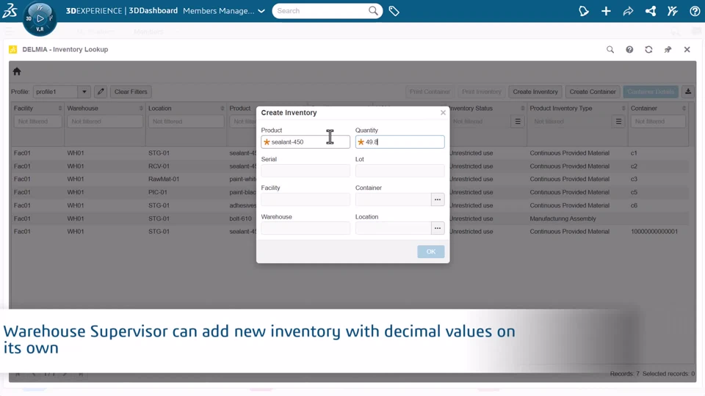Select the bolt-610 product cell
The width and height of the screenshot is (705, 396).
tap(241, 219)
